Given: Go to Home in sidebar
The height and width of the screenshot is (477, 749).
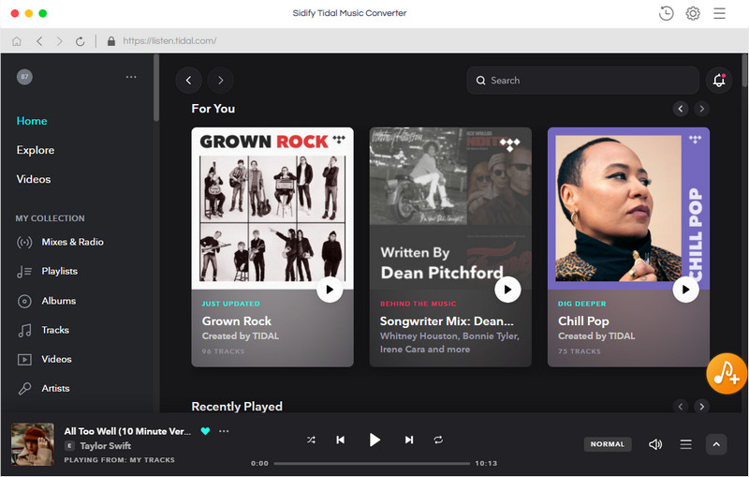Looking at the screenshot, I should click(x=32, y=121).
